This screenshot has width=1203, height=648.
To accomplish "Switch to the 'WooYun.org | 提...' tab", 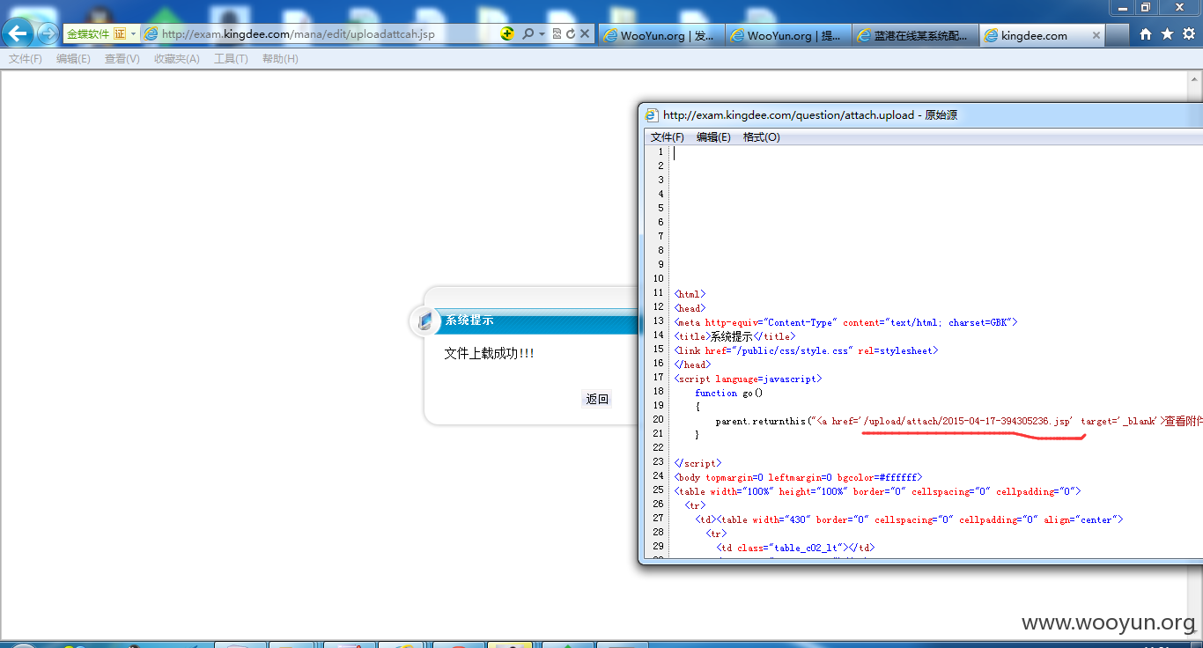I will point(788,35).
